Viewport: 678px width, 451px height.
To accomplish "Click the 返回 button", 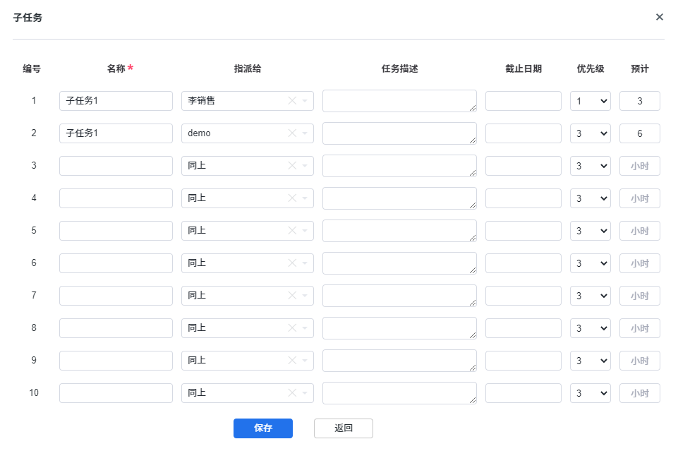I will pyautogui.click(x=344, y=428).
